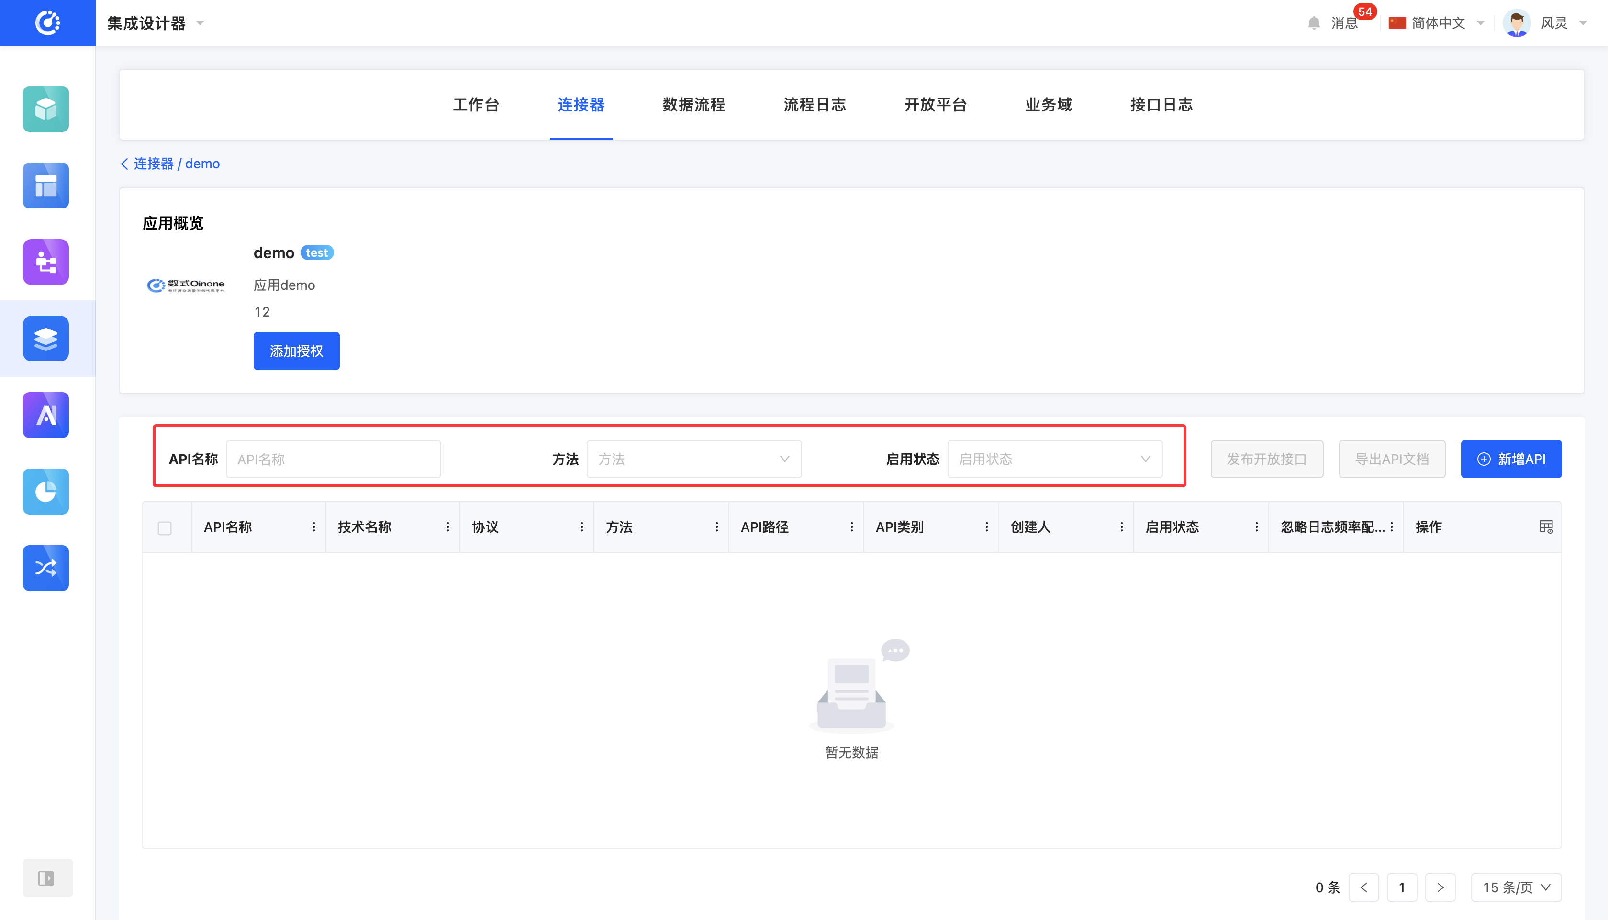The image size is (1608, 920).
Task: Switch to the 数据流程 tab
Action: tap(693, 105)
